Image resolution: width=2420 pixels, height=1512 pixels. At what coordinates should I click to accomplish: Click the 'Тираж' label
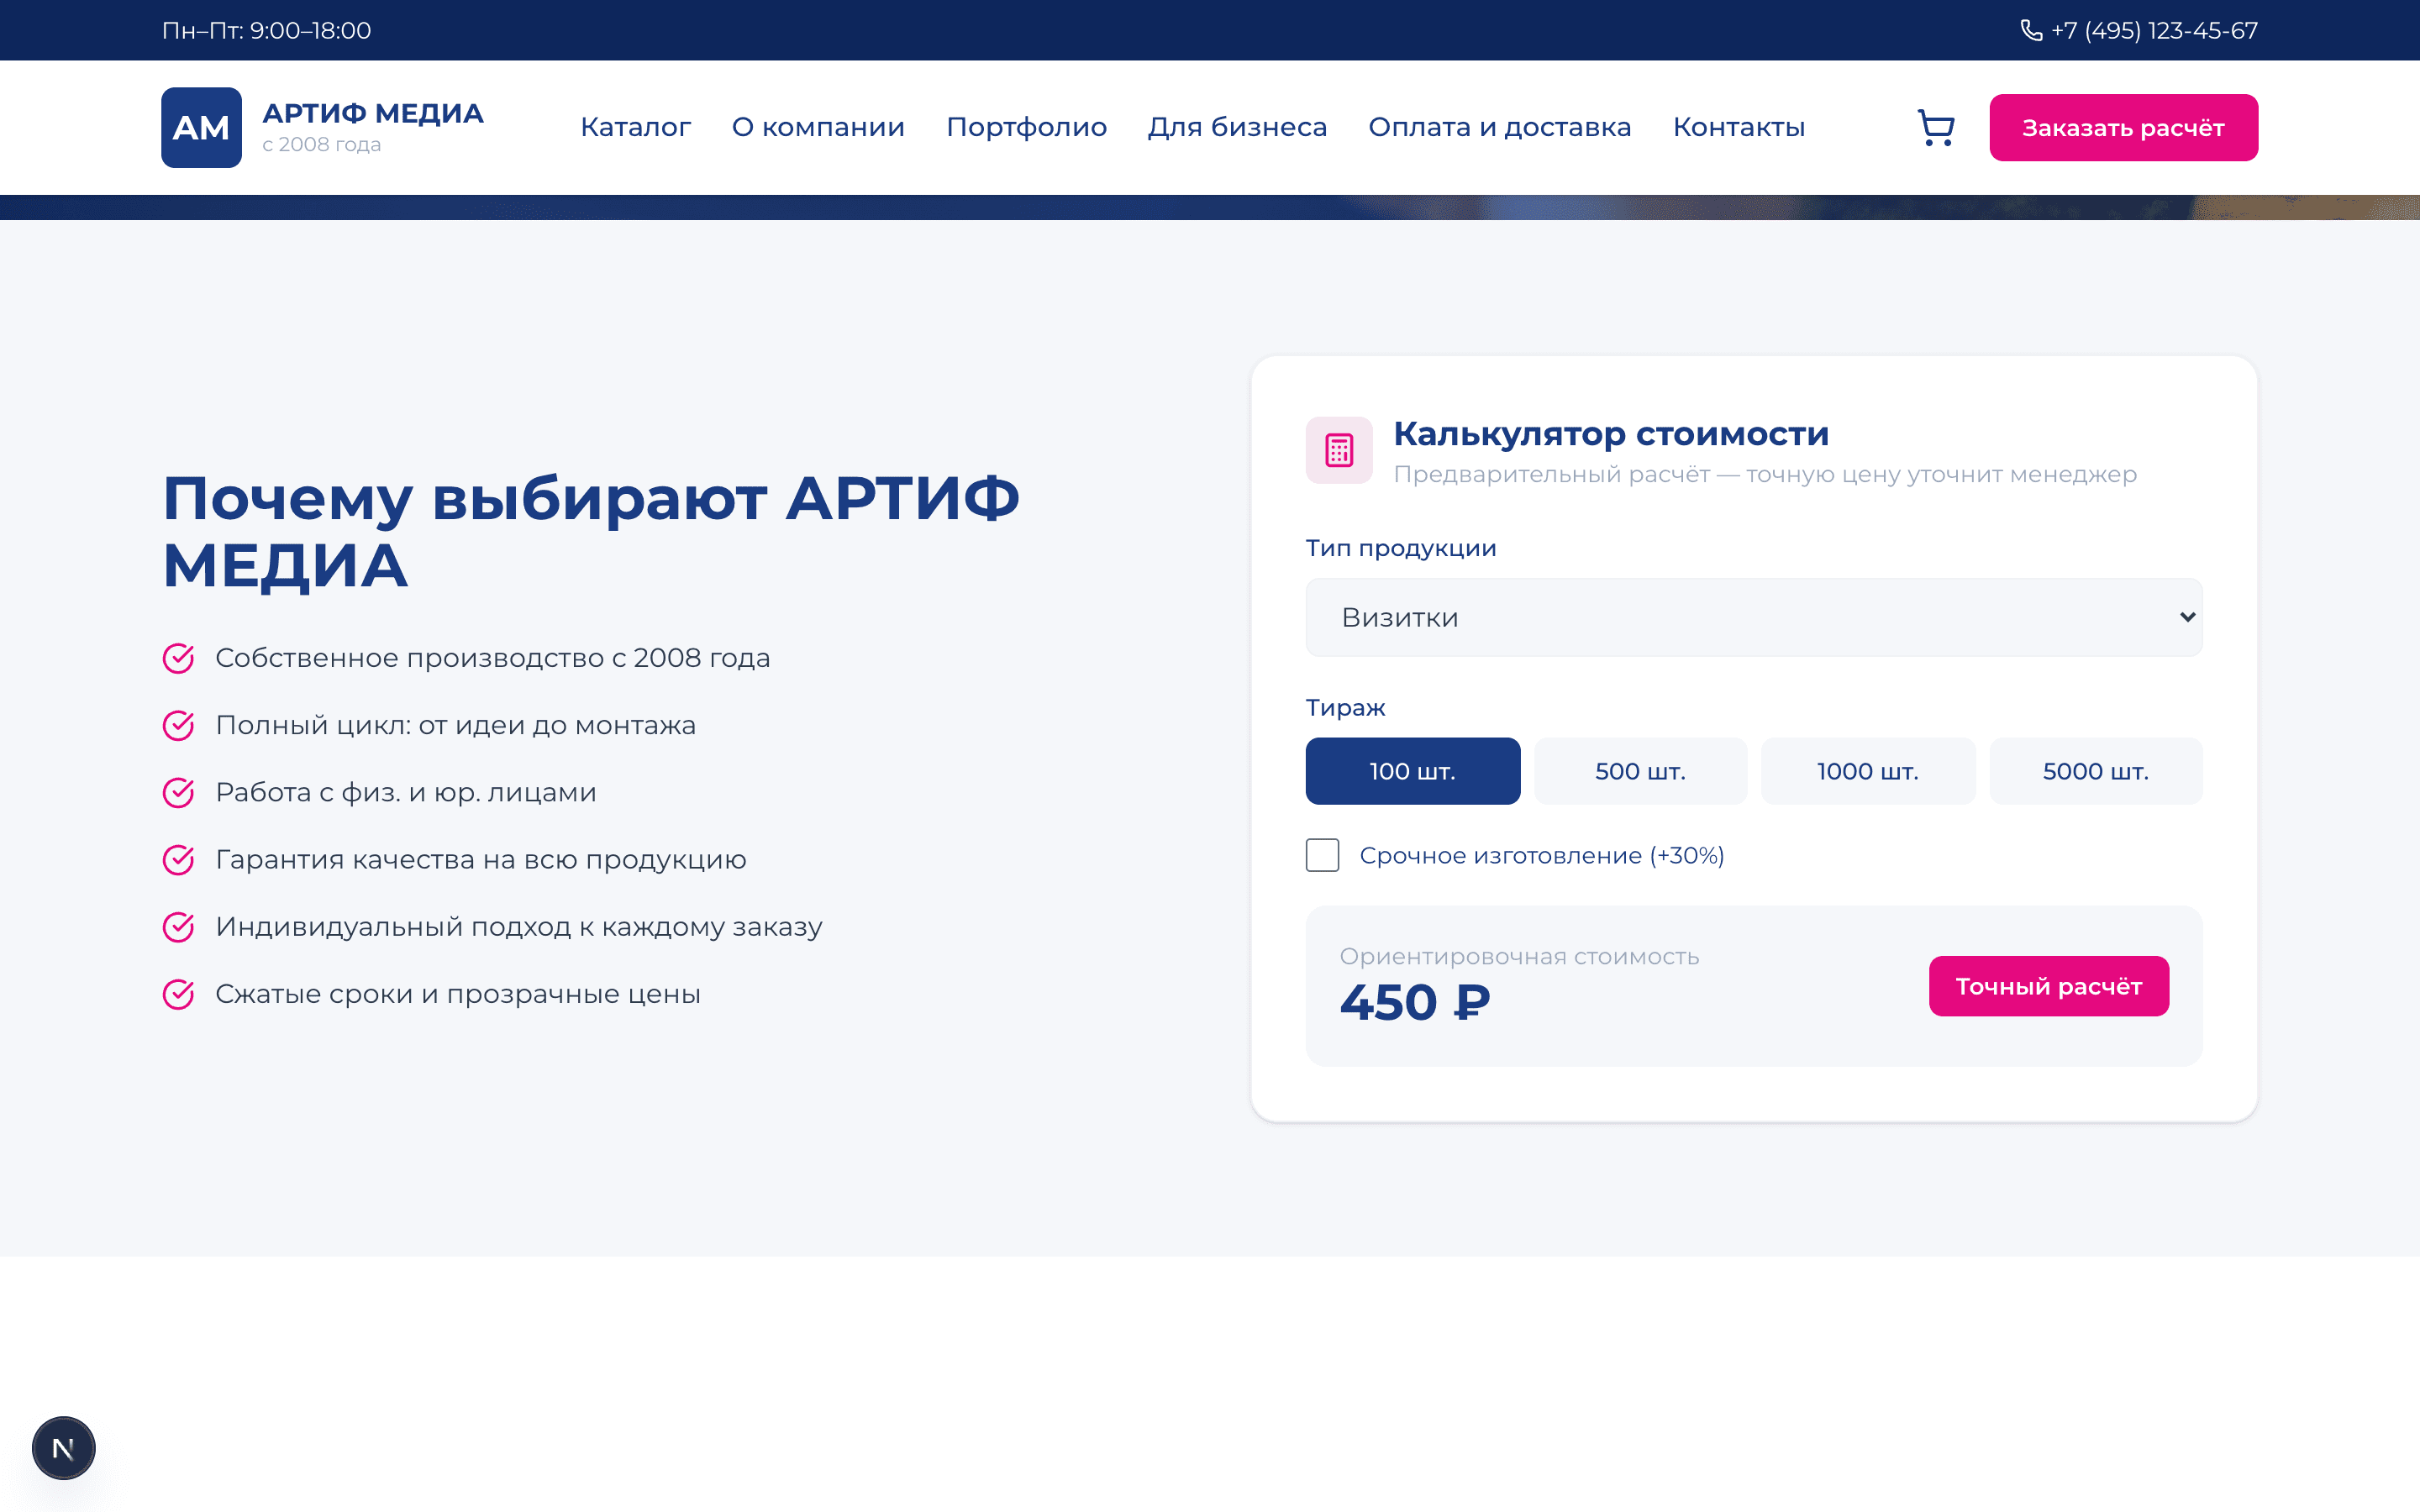(x=1345, y=708)
